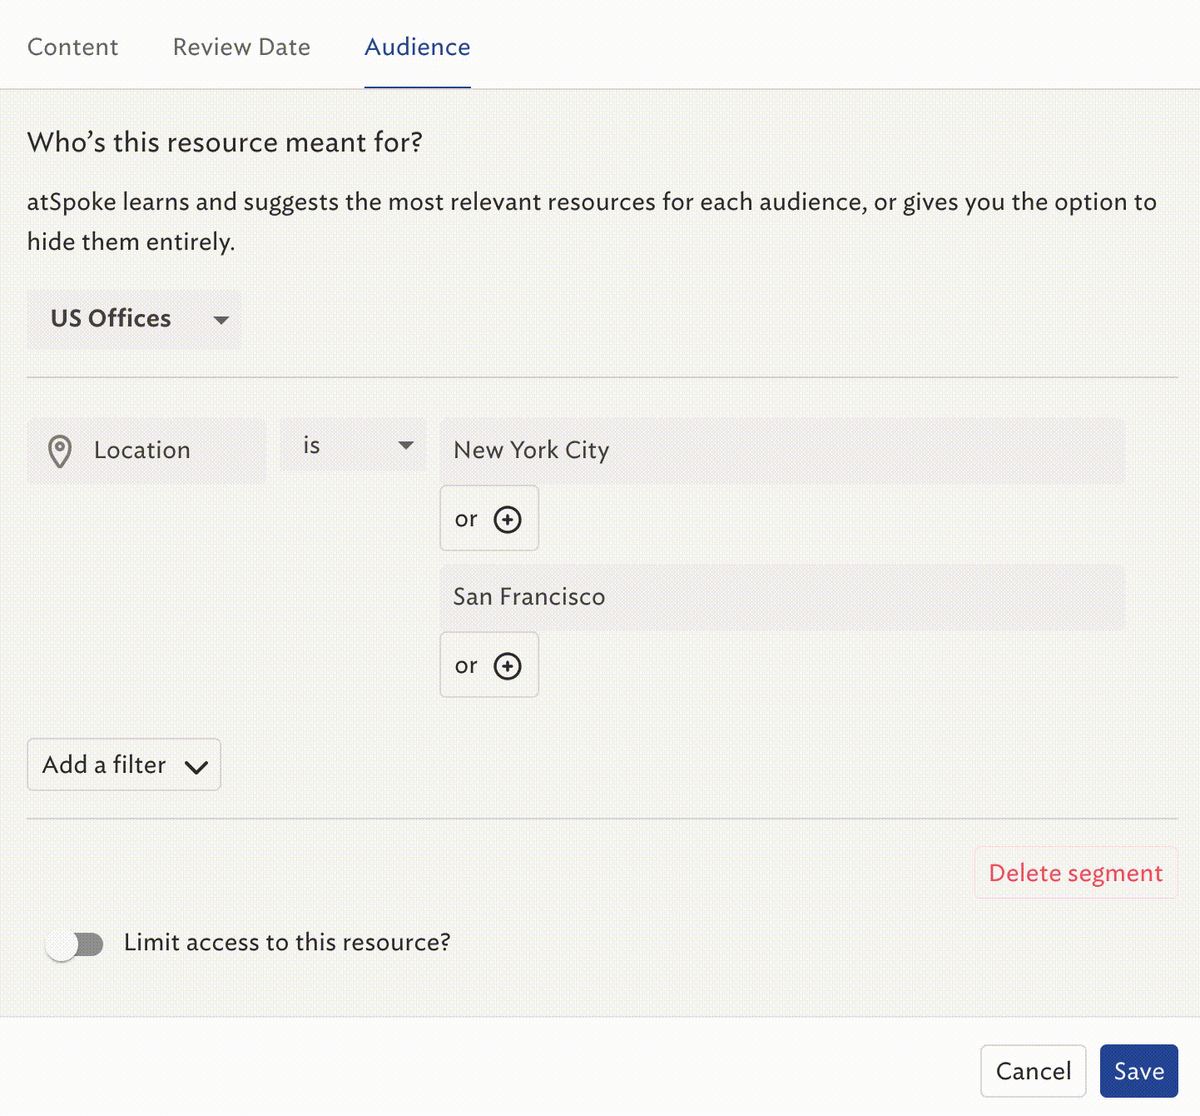Add 'or' value after New York City
The height and width of the screenshot is (1116, 1200).
click(489, 519)
